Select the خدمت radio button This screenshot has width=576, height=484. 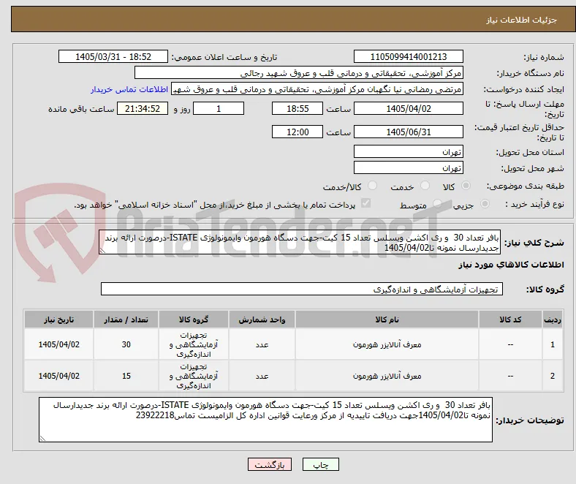click(x=425, y=186)
